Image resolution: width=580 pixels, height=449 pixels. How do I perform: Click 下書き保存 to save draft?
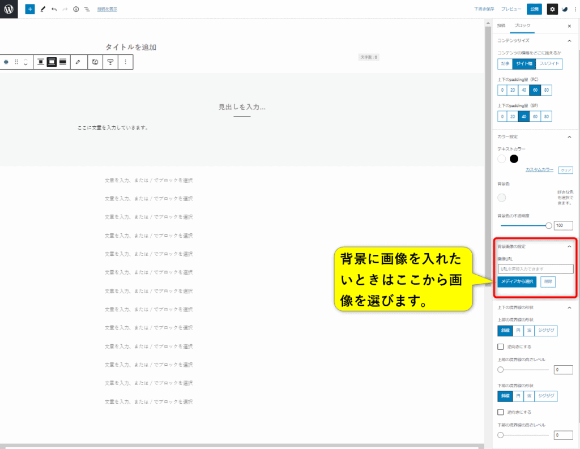tap(484, 9)
